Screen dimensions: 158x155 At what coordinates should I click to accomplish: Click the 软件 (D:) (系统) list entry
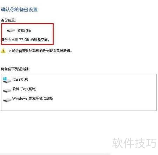pos(24,89)
